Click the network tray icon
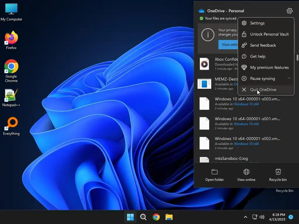This screenshot has height=224, width=299. coord(255,217)
